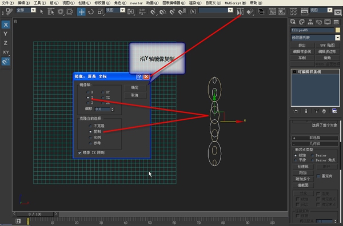The height and width of the screenshot is (226, 343).
Task: Click 确定 (OK) in Mirror dialog
Action: (135, 88)
